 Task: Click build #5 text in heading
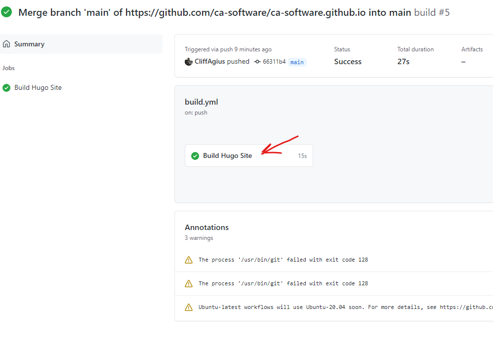tap(432, 12)
